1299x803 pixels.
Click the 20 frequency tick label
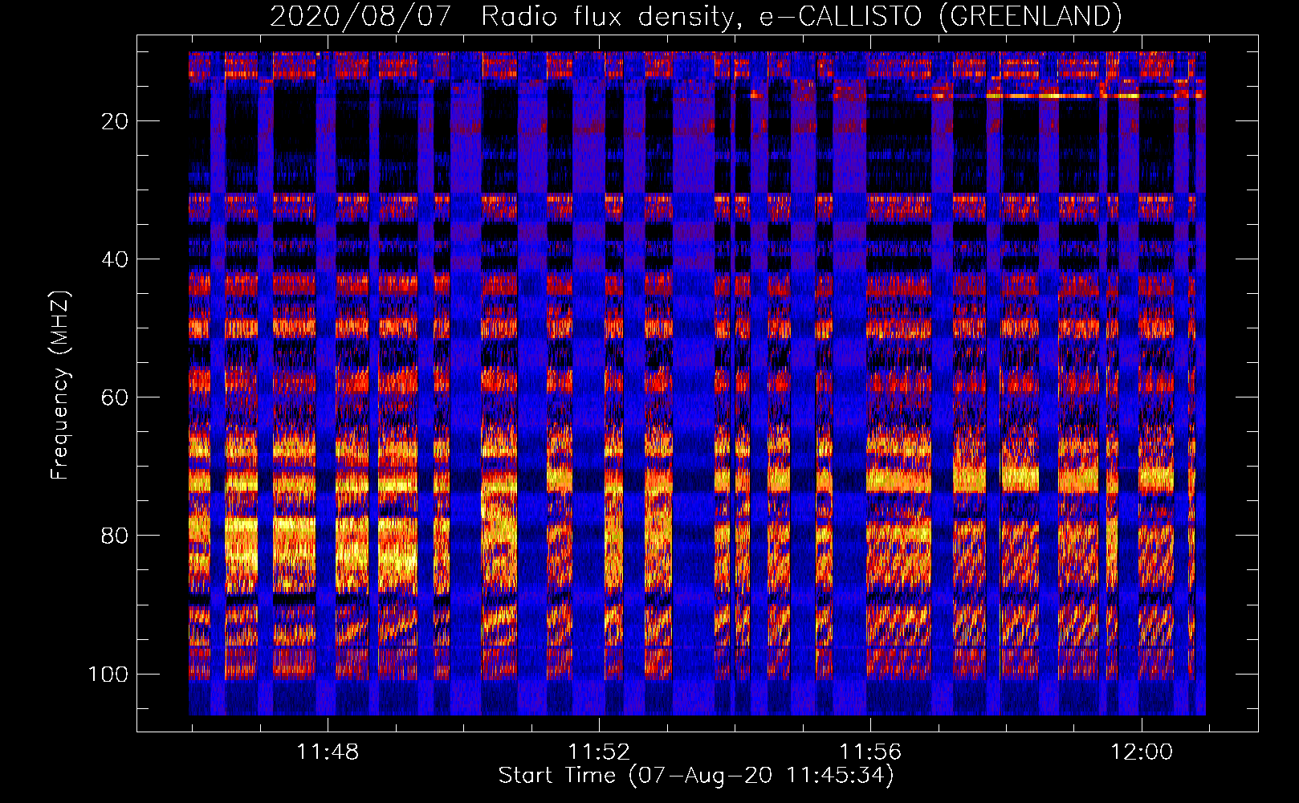(x=115, y=121)
